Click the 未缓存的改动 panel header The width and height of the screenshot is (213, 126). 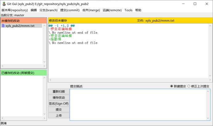click(x=24, y=21)
